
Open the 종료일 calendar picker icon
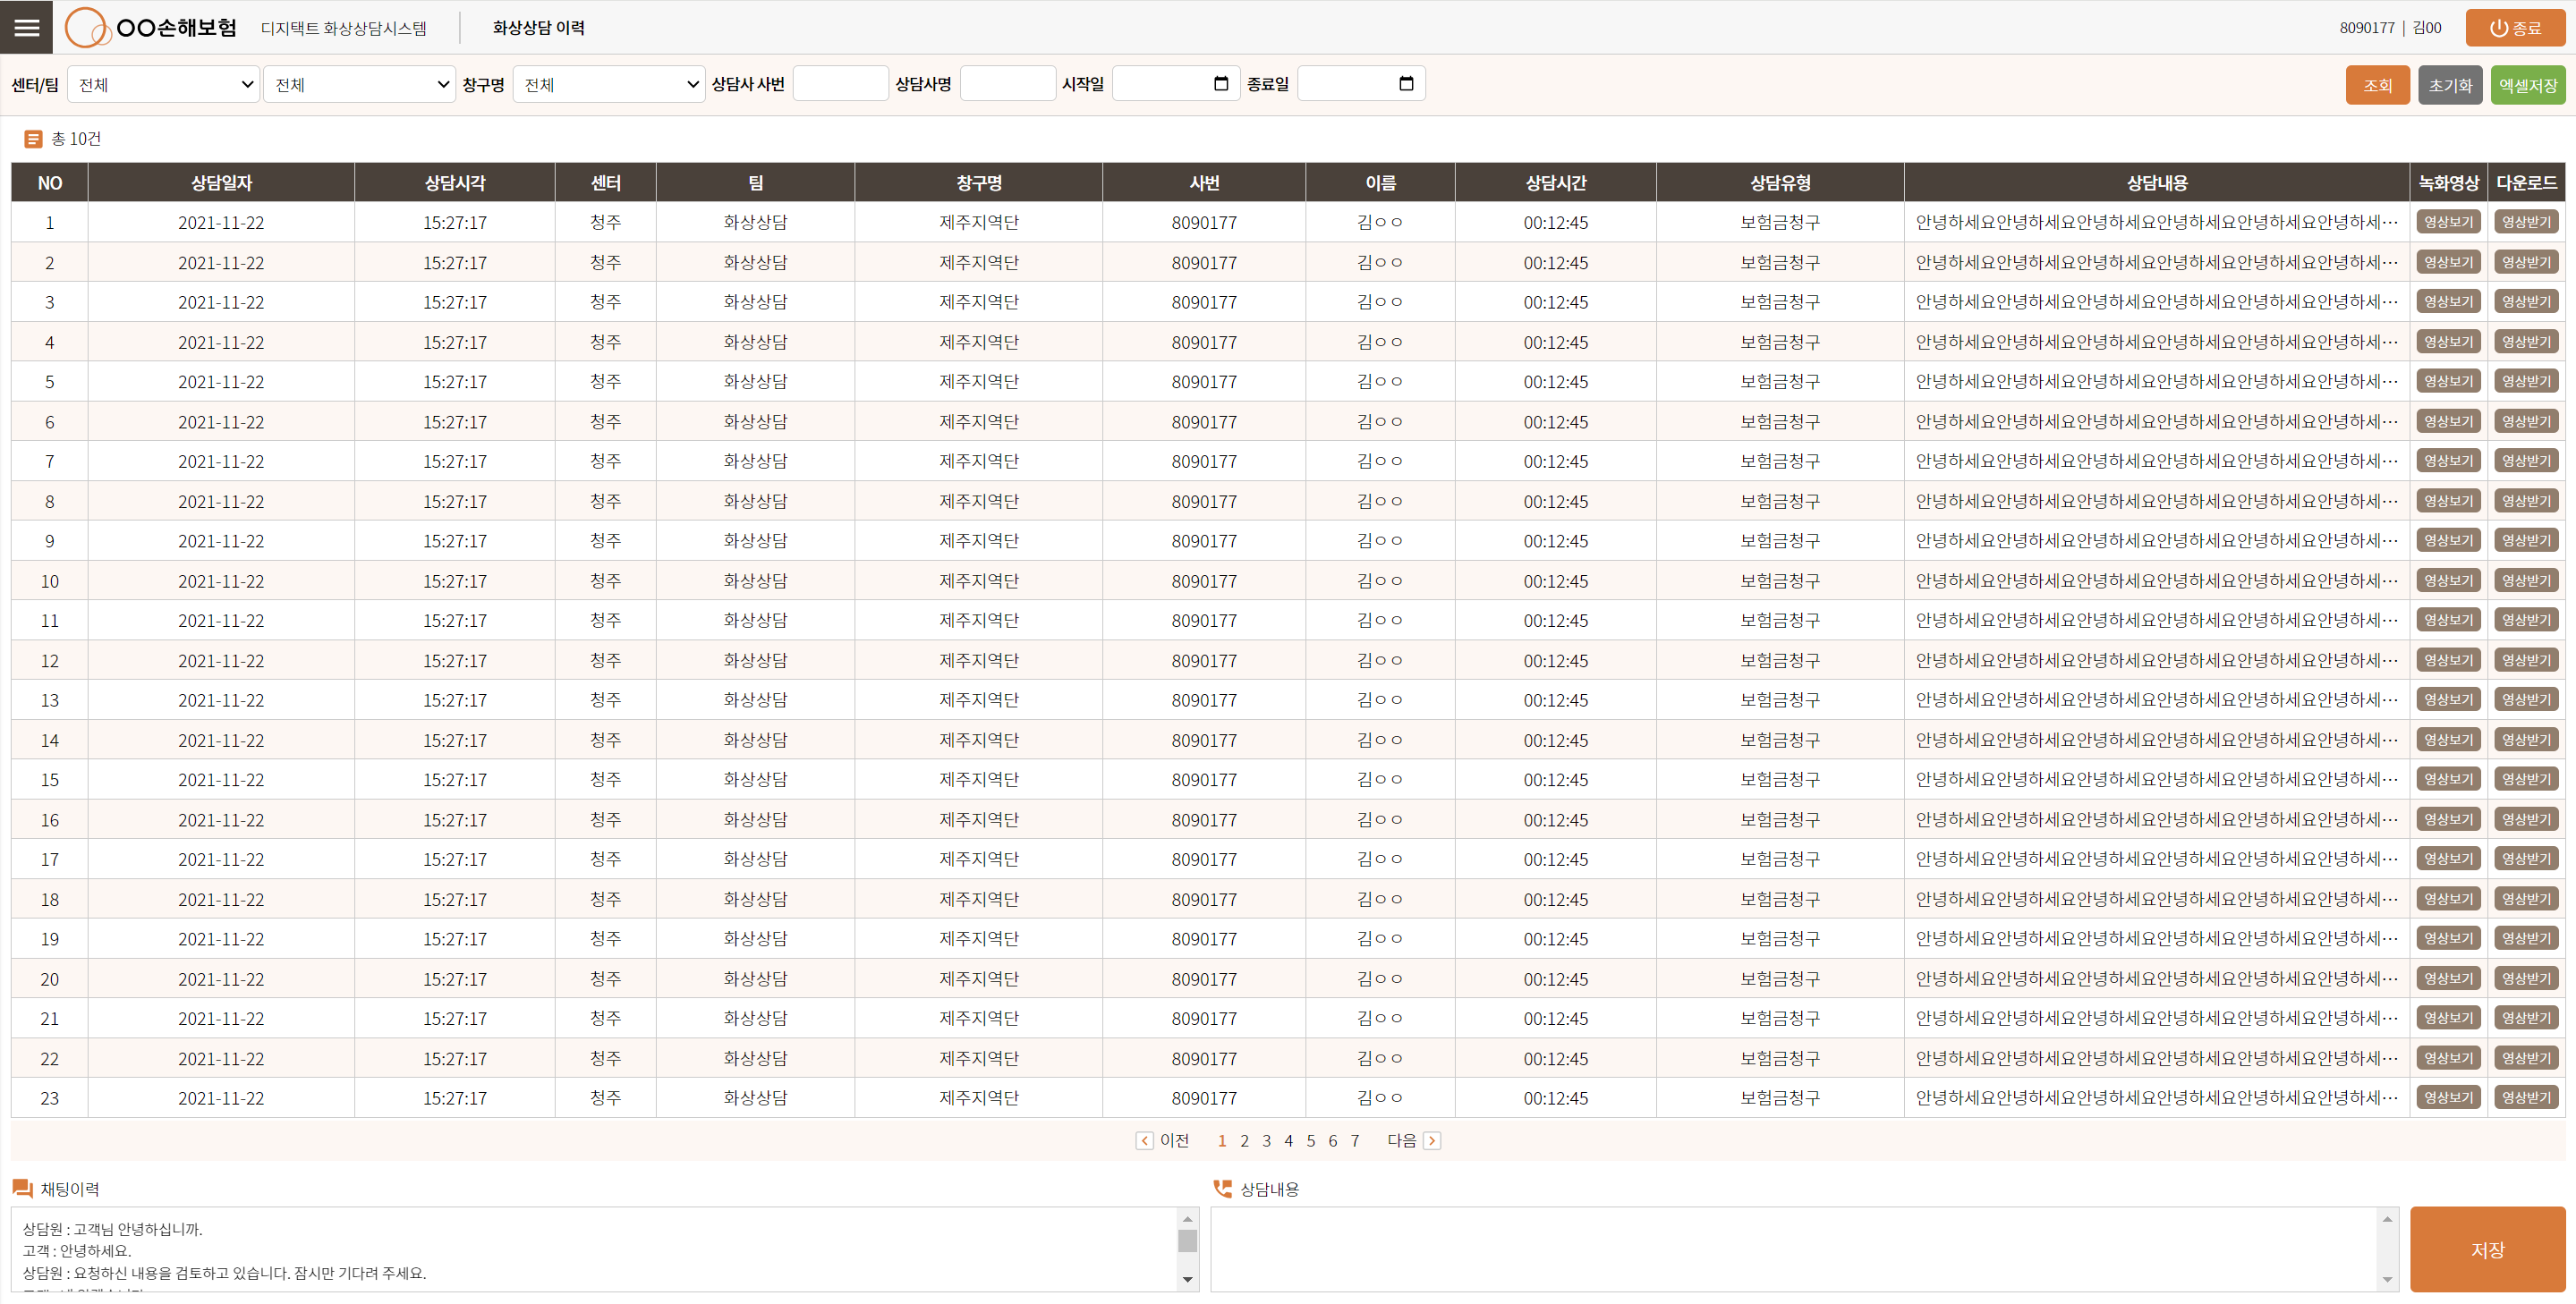[1405, 84]
